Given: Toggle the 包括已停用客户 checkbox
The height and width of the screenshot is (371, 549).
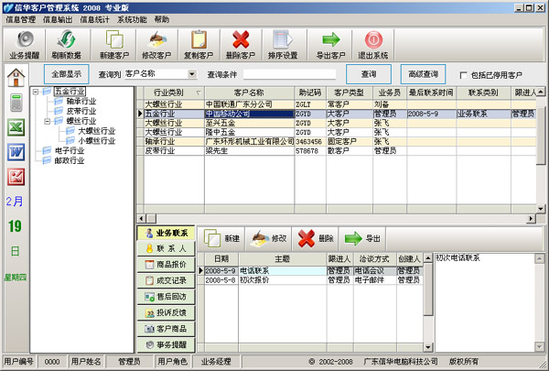Looking at the screenshot, I should [x=464, y=75].
